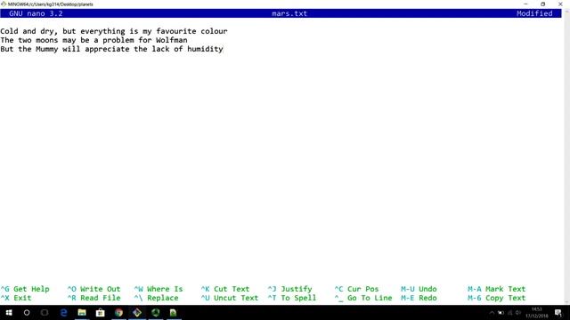Click the M-U Undo shortcut
The height and width of the screenshot is (320, 570).
419,289
